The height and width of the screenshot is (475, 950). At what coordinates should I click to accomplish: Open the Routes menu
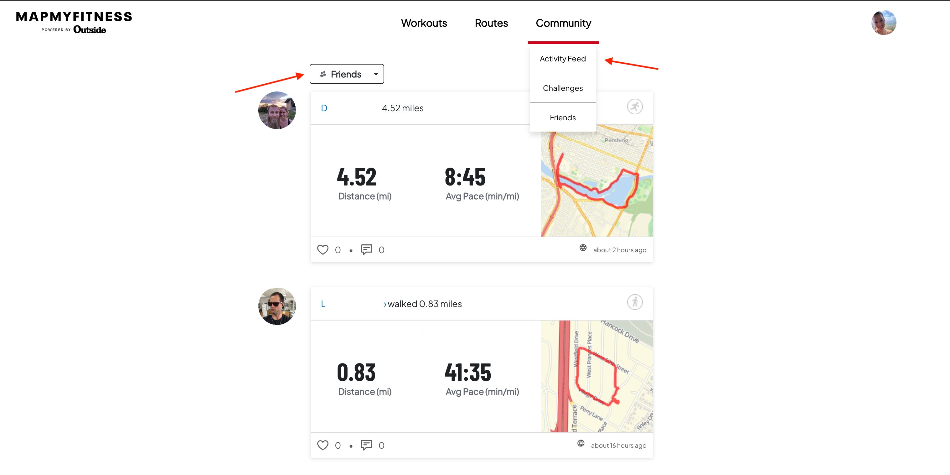[x=491, y=23]
